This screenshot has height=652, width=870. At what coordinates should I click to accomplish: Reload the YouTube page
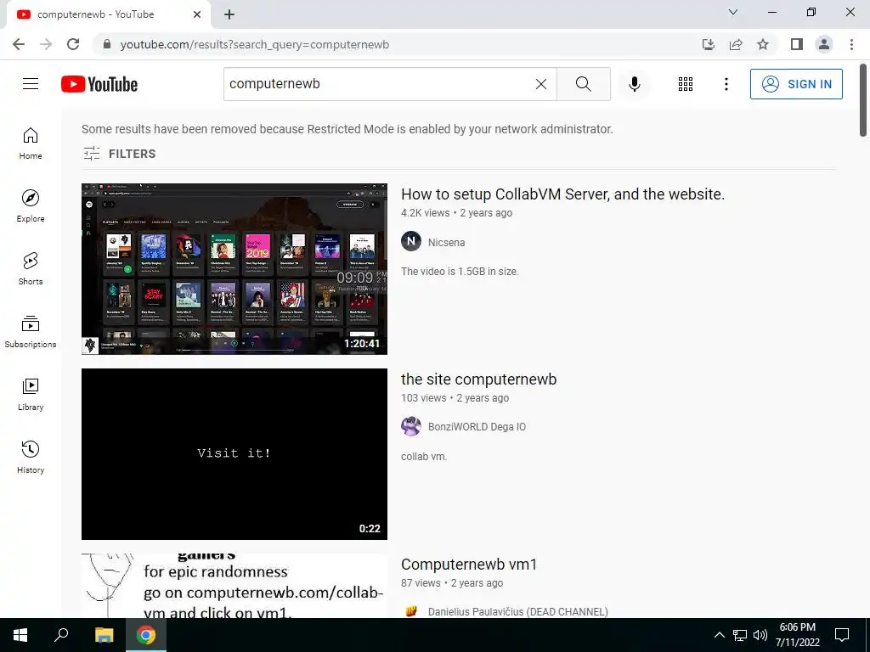click(x=73, y=44)
